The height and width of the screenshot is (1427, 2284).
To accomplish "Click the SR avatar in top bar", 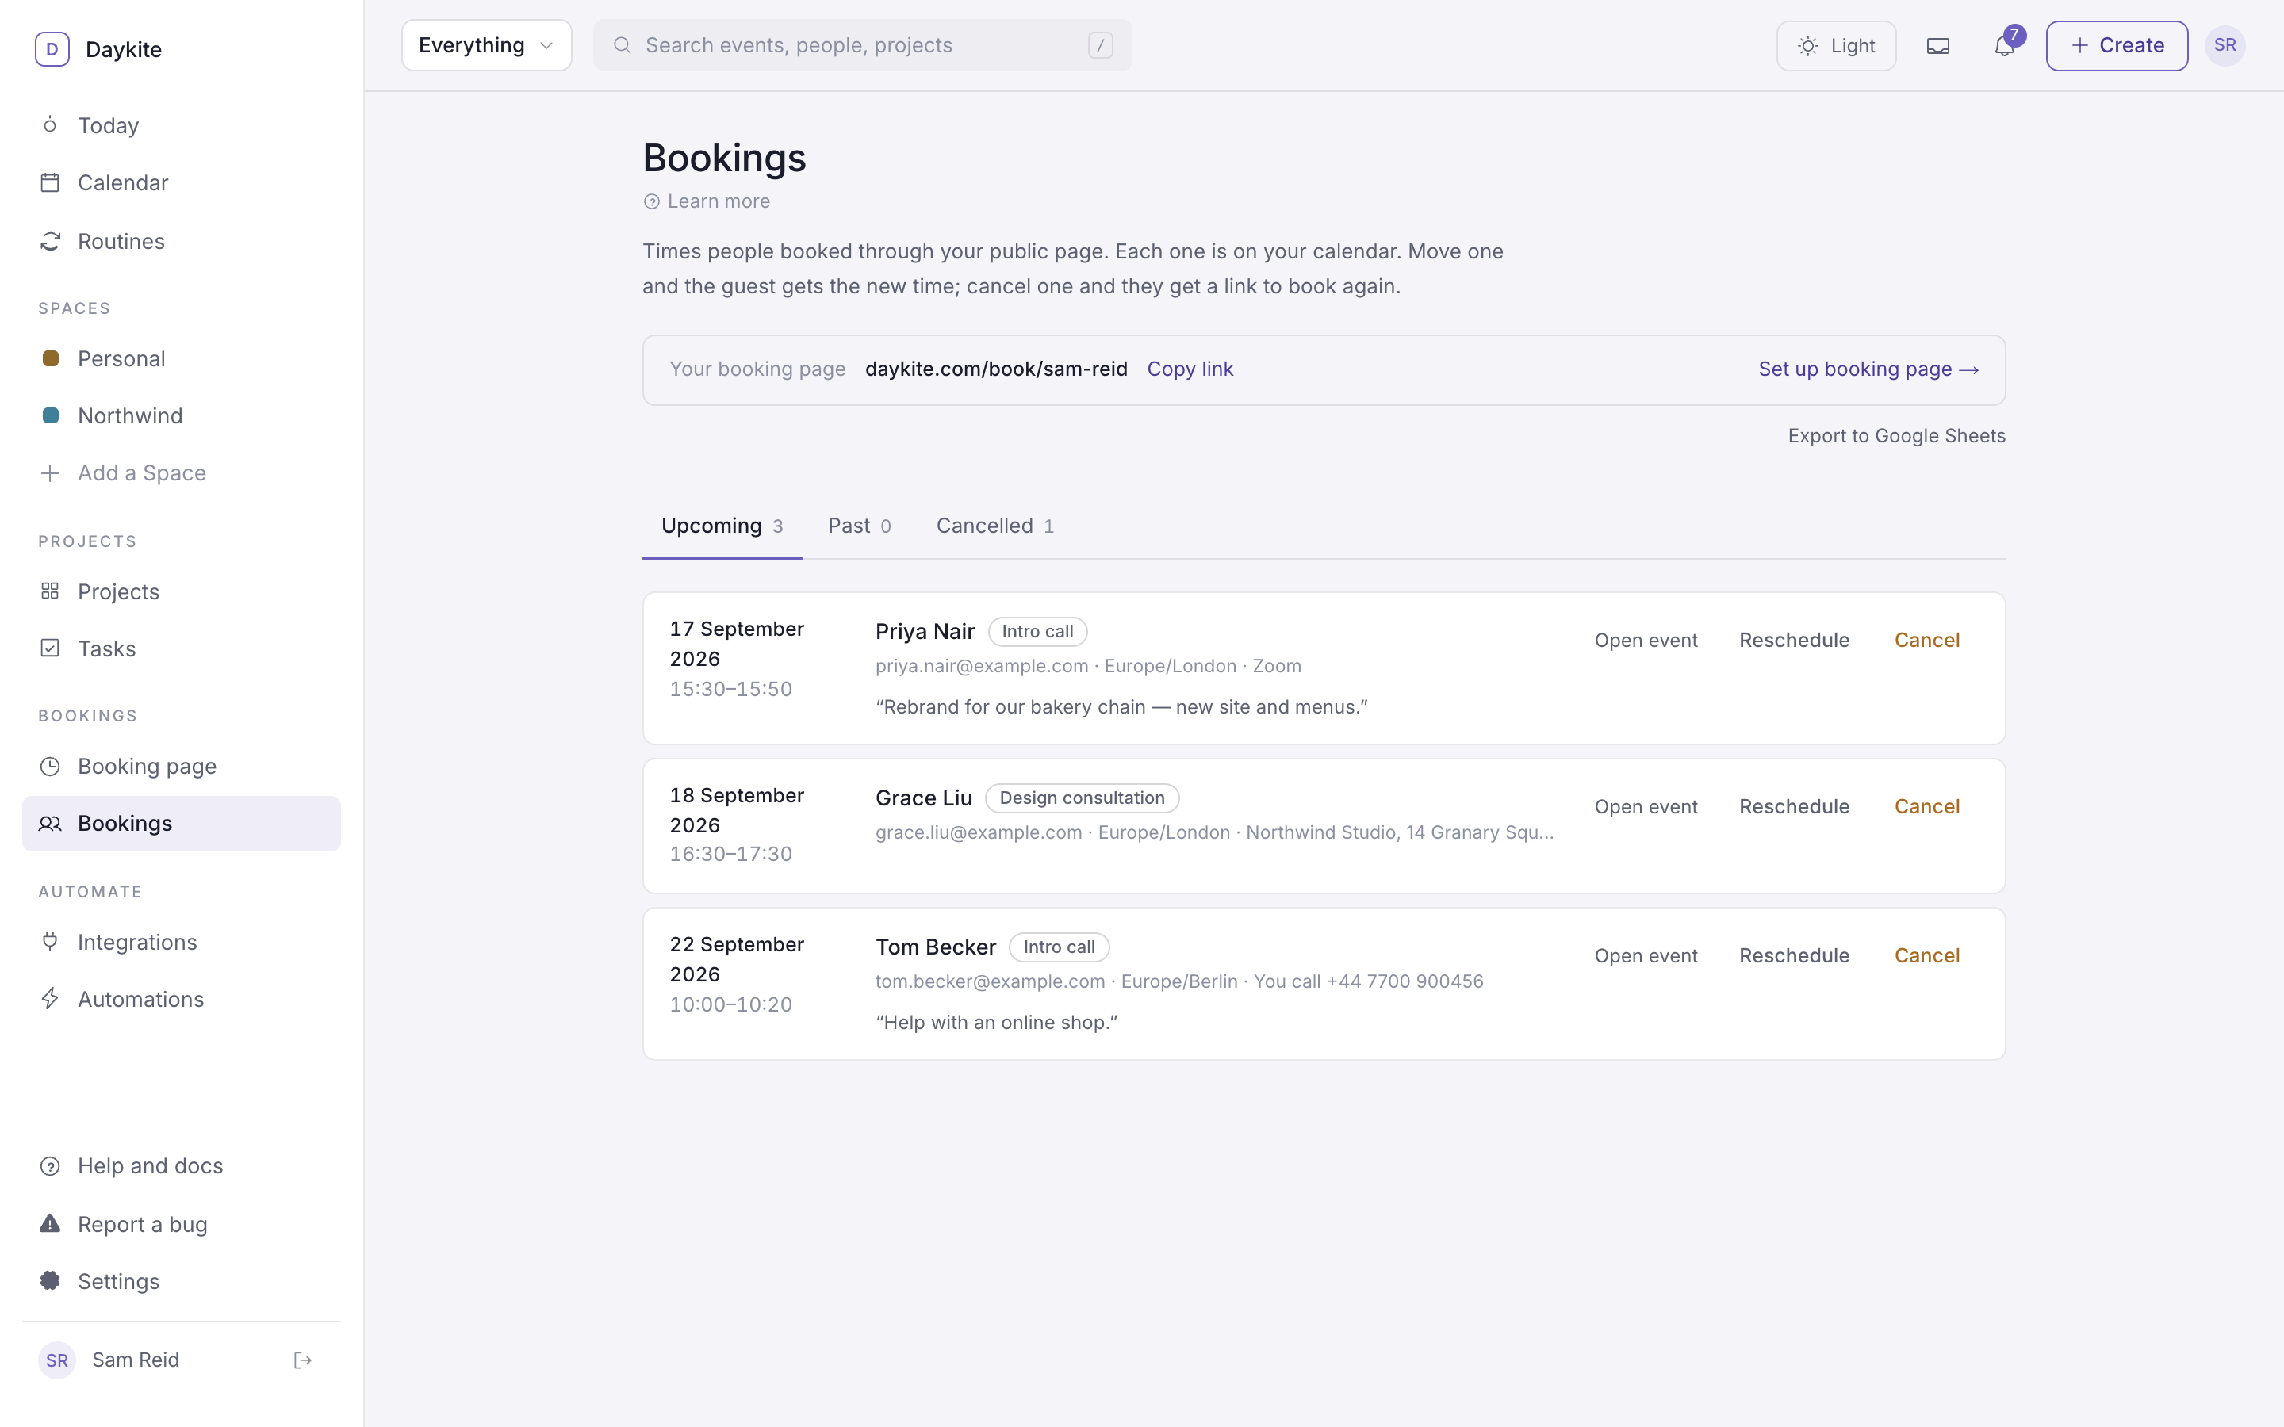I will tap(2225, 45).
